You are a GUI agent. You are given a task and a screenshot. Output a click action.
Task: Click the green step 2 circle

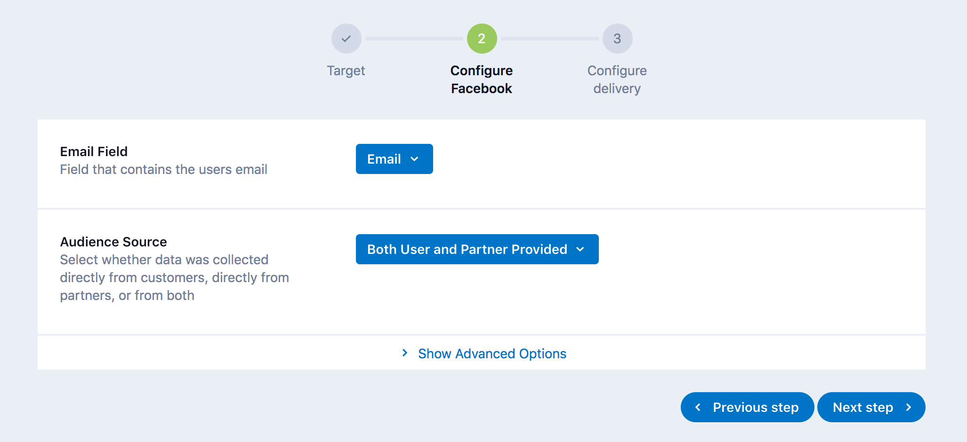pos(482,39)
